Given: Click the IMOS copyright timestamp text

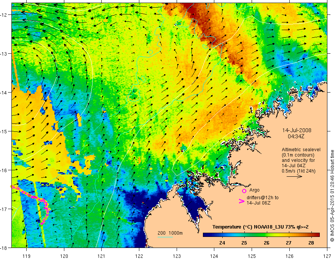Looking at the screenshot, I should [x=332, y=195].
